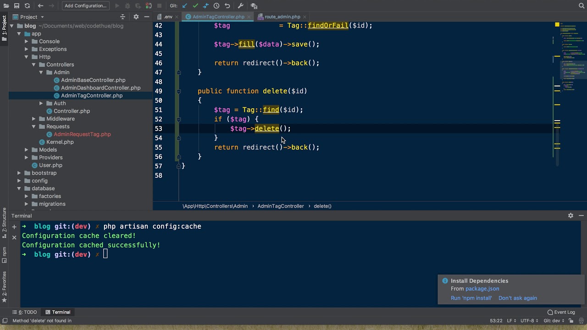Hide the Project panel with minus icon
This screenshot has height=330, width=587.
(147, 17)
